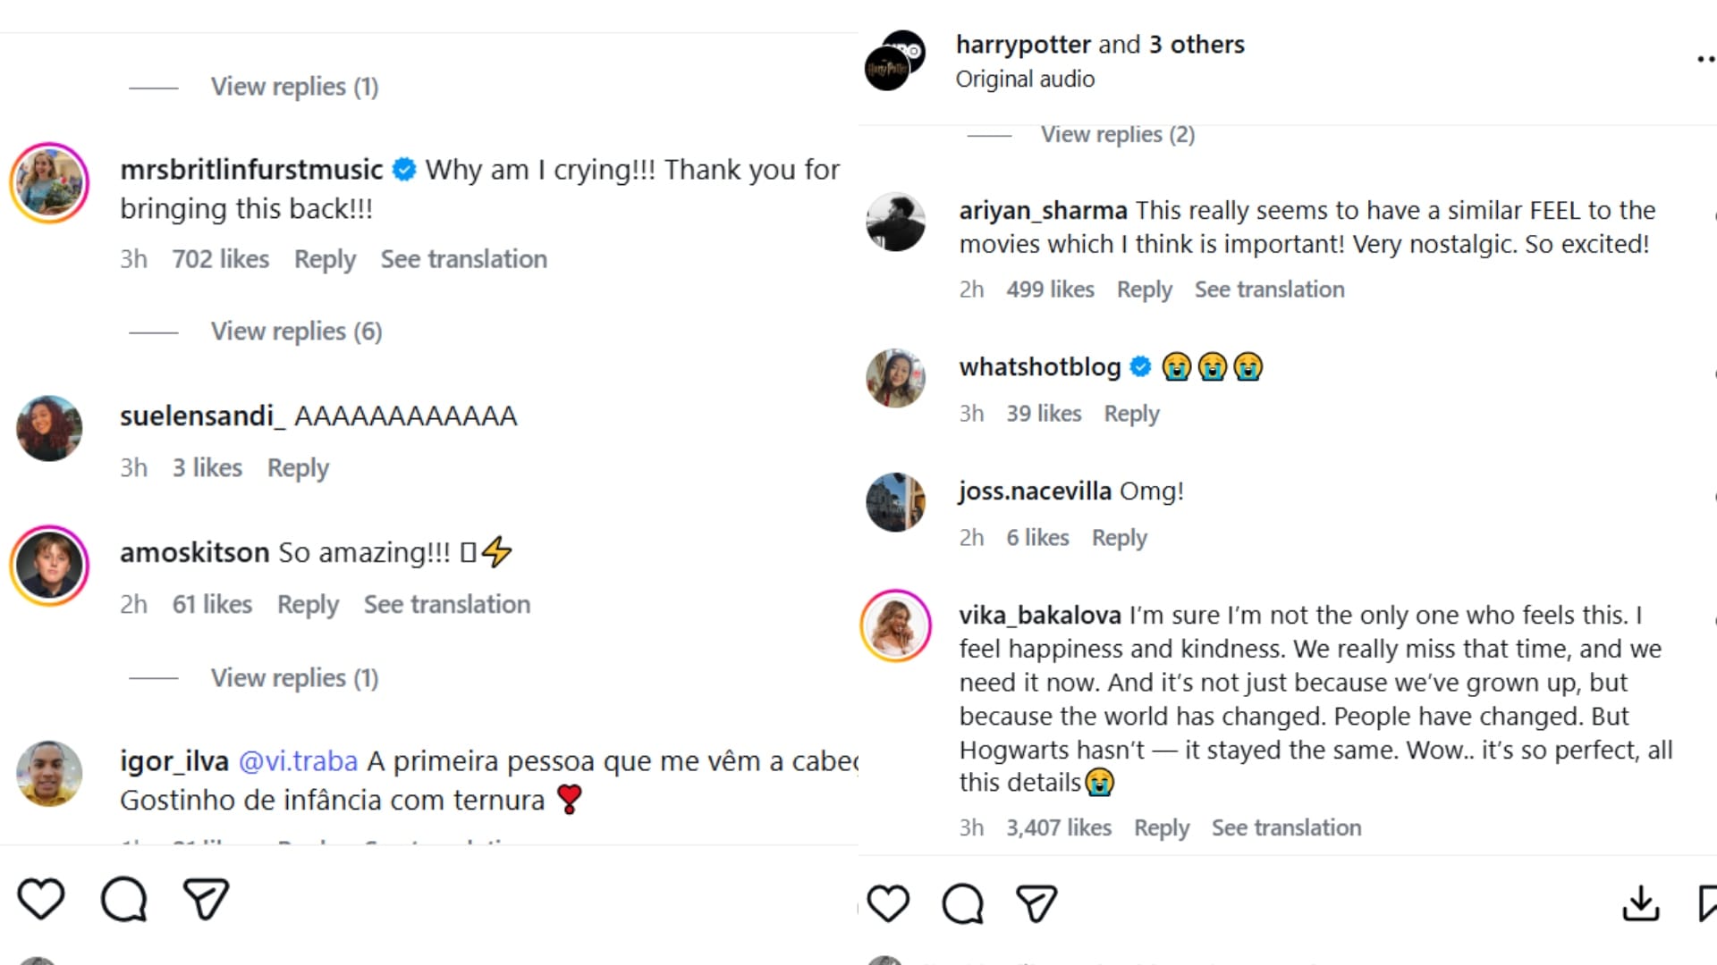The image size is (1717, 965).
Task: Reply to suelensandi_ comment
Action: point(298,468)
